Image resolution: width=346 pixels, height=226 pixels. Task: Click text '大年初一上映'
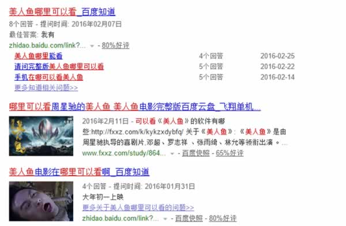point(103,197)
